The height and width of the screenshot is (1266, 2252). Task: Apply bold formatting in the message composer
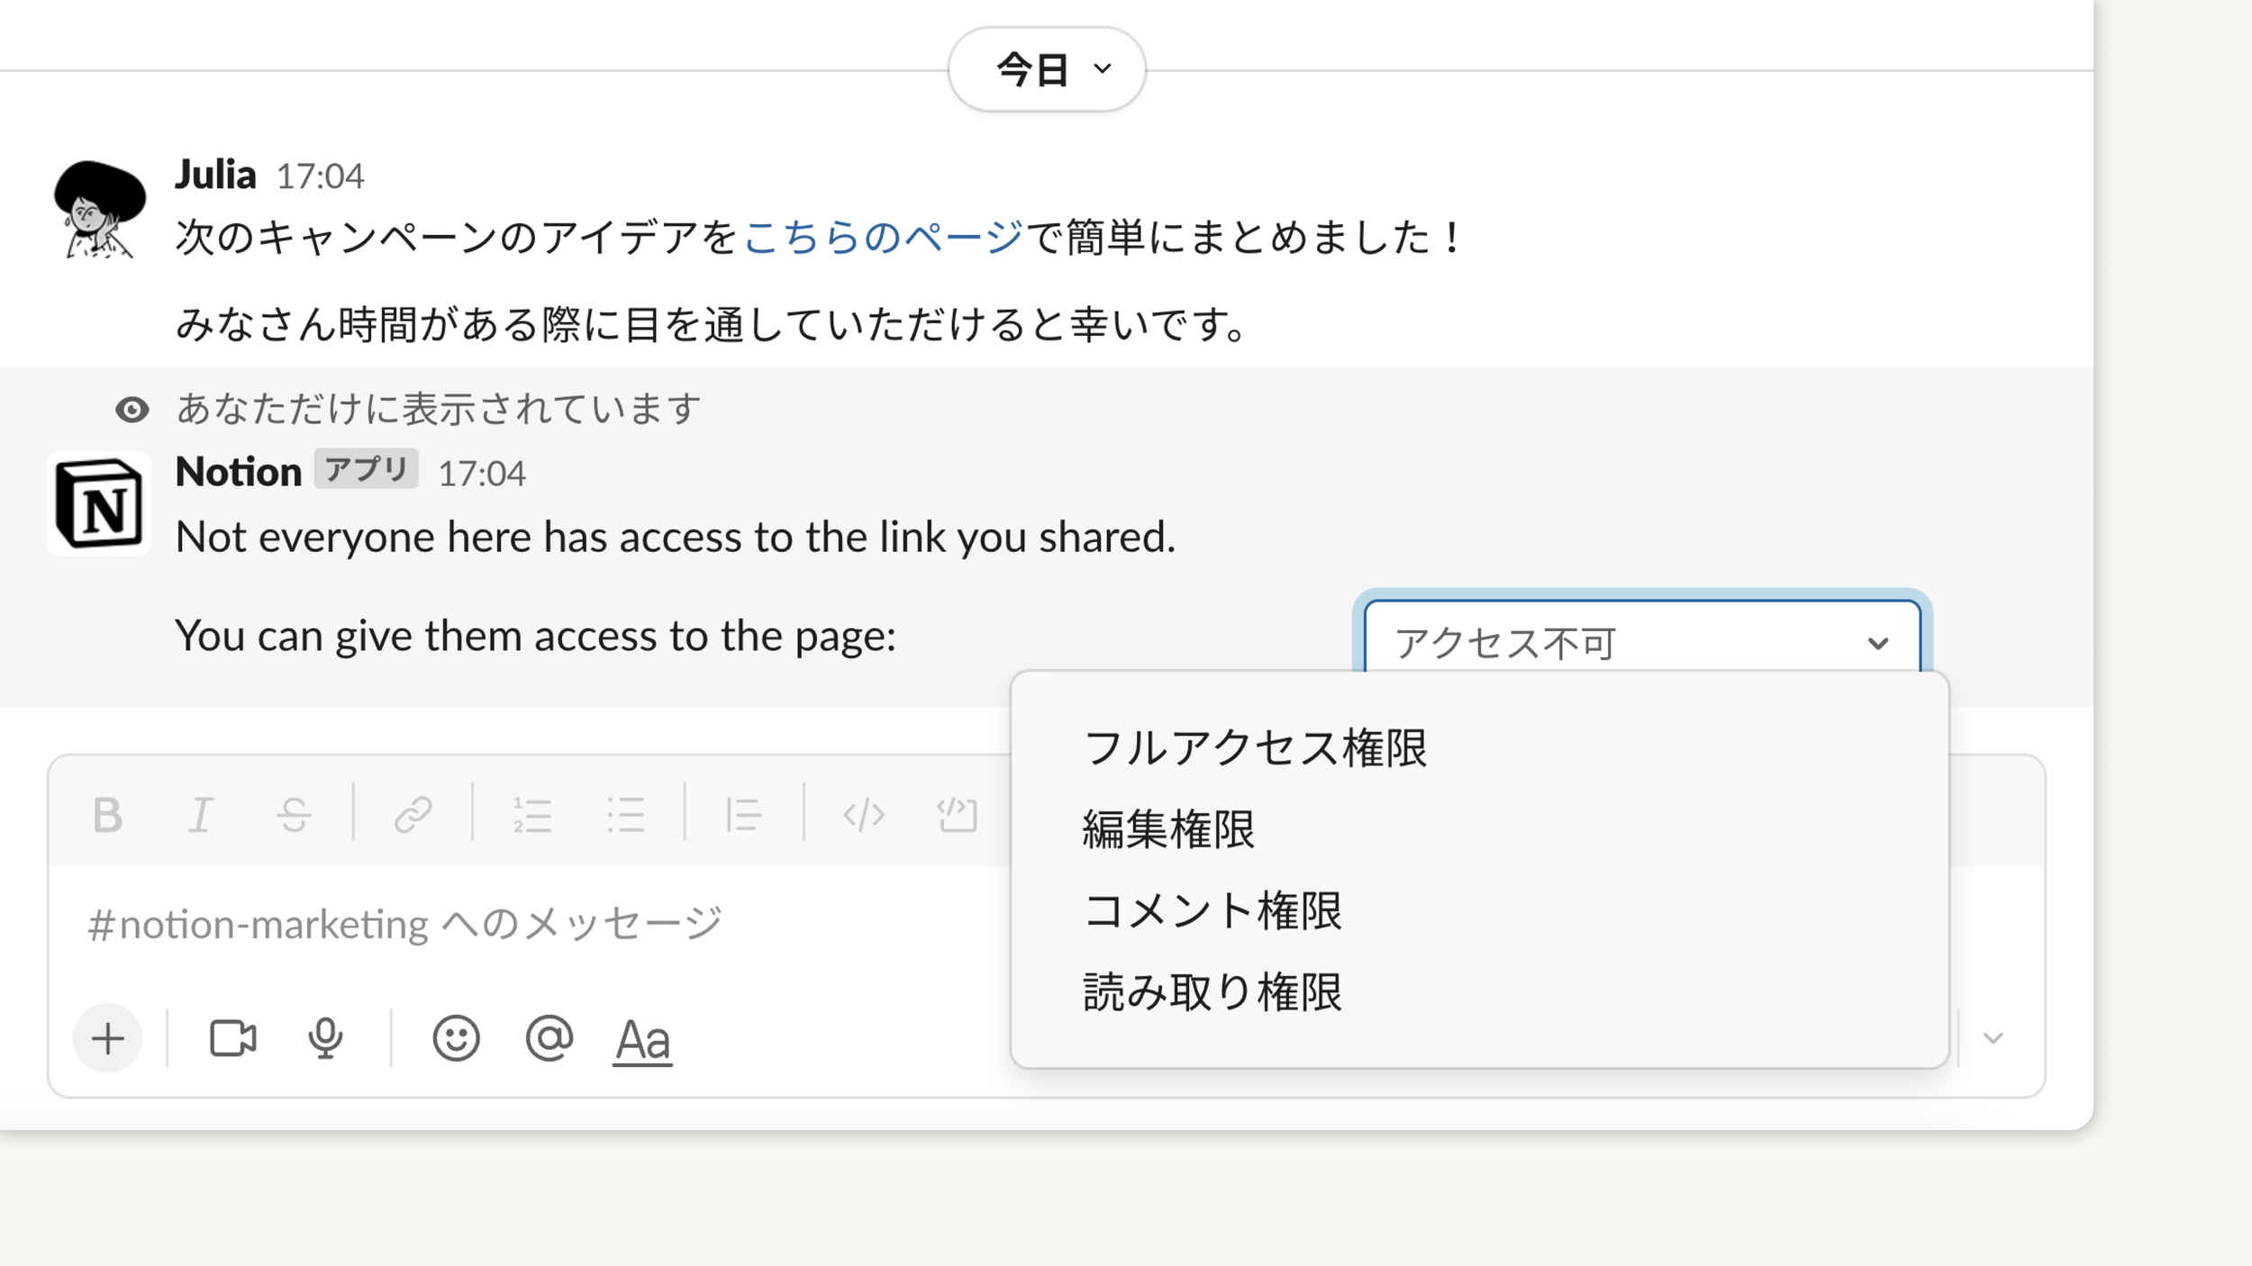108,815
